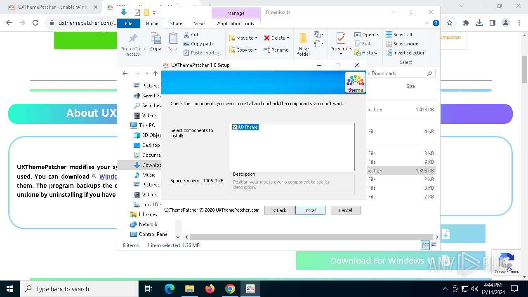Viewport: 528px width, 297px height.
Task: Click the Back button in setup
Action: pyautogui.click(x=279, y=210)
